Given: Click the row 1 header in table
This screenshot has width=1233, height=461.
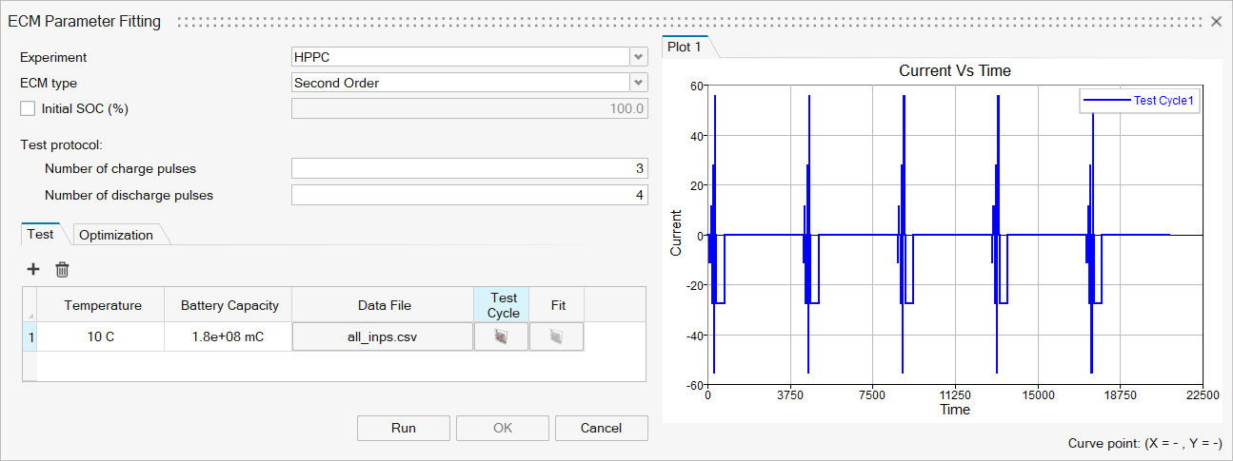Looking at the screenshot, I should (x=30, y=336).
